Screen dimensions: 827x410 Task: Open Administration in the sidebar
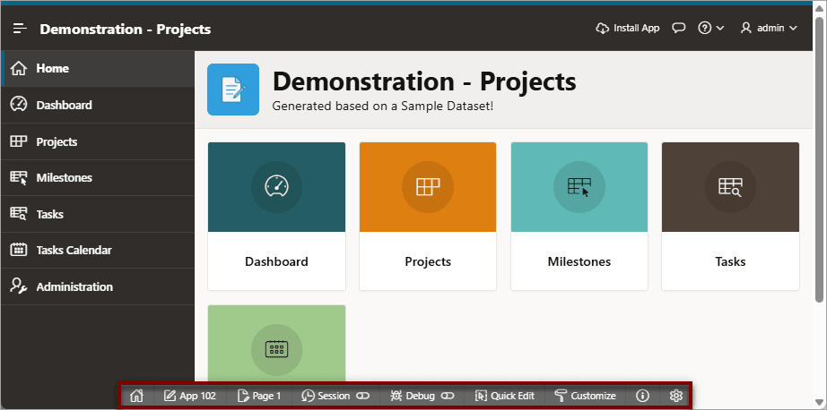(98, 286)
